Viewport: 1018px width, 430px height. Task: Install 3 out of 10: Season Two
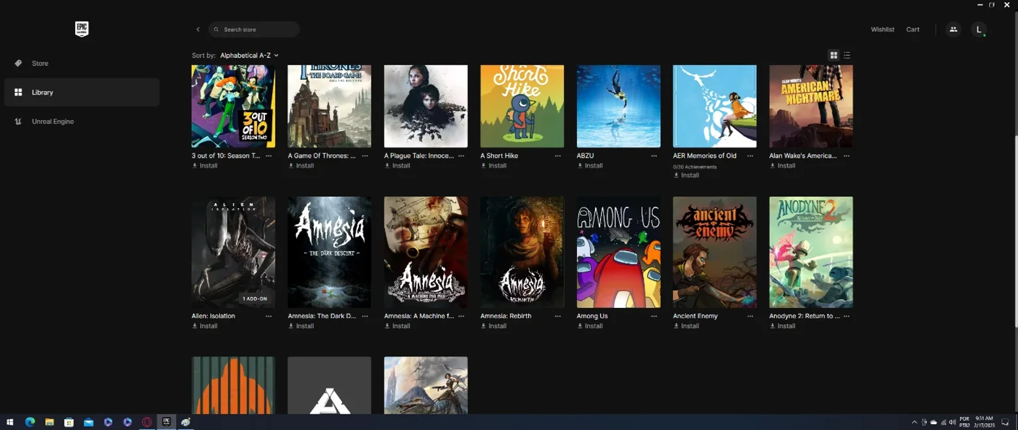point(205,166)
